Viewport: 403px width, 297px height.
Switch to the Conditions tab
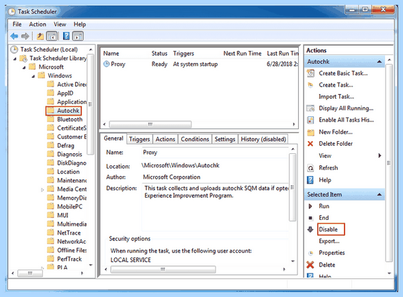tap(195, 139)
